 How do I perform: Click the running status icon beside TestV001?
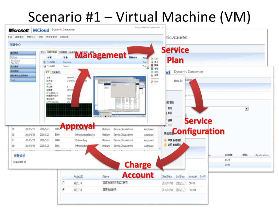[x=45, y=62]
